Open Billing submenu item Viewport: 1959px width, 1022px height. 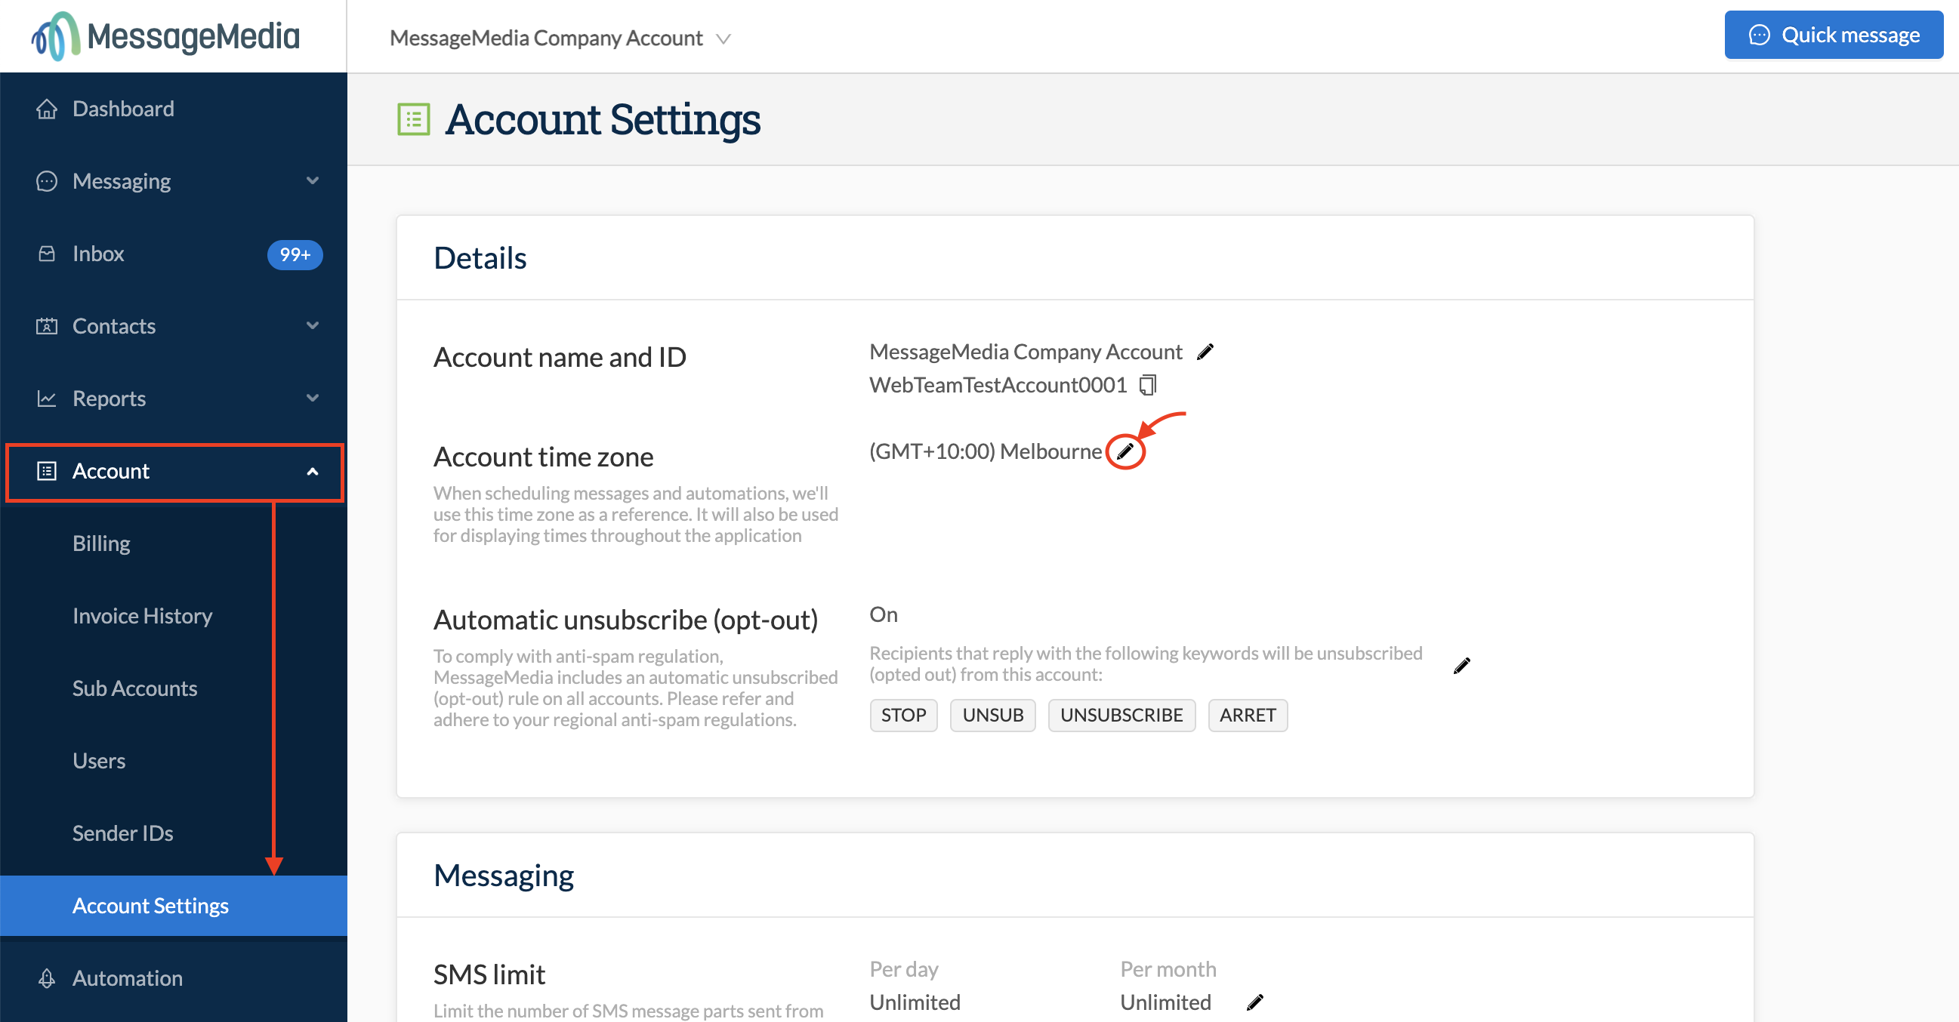pyautogui.click(x=101, y=543)
